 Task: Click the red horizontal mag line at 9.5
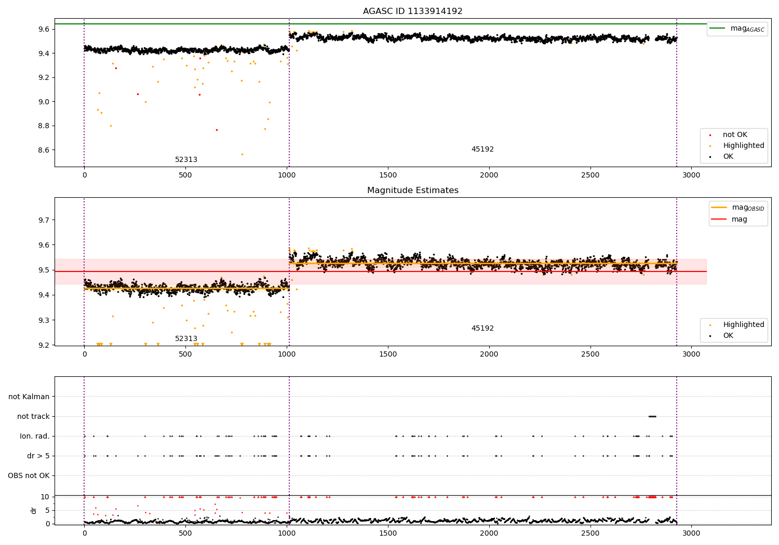click(380, 271)
